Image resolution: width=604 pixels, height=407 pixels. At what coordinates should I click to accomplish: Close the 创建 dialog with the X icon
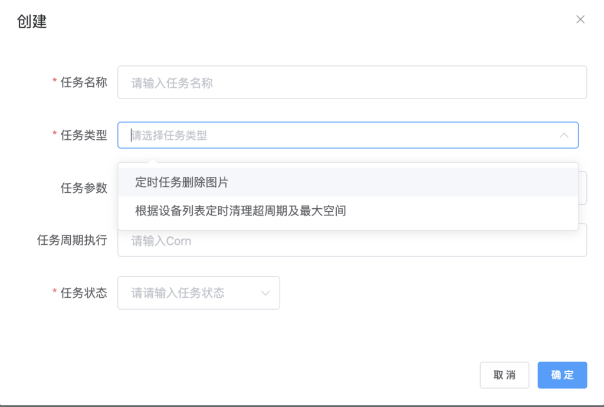click(x=580, y=19)
